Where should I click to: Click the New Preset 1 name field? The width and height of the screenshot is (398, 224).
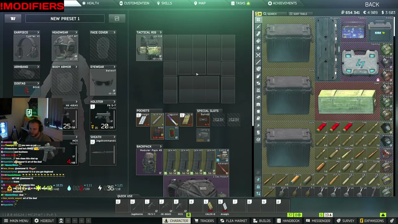coord(65,19)
